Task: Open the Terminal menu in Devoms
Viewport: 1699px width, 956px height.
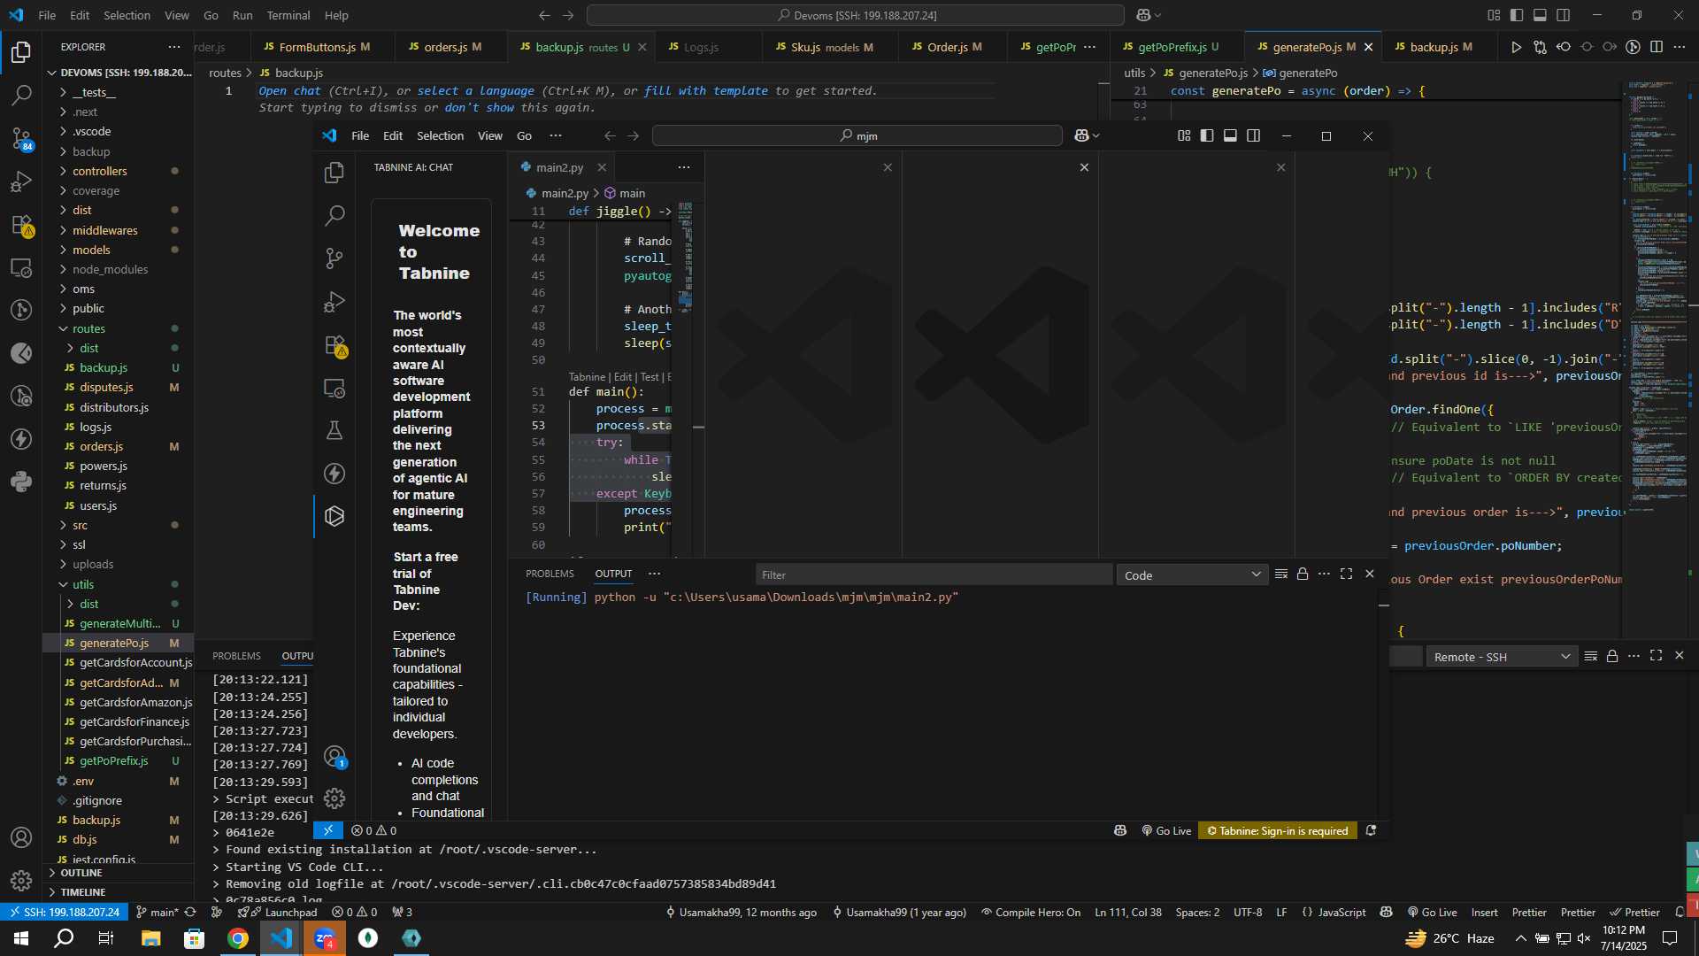Action: [x=288, y=15]
